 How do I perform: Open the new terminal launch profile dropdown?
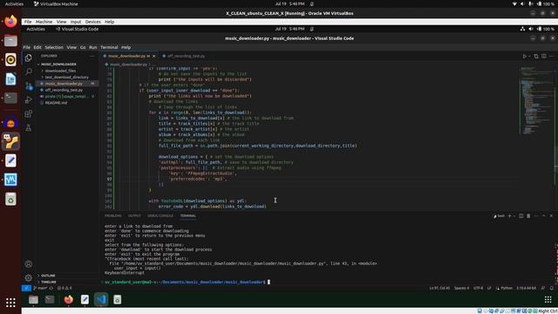coord(514,216)
